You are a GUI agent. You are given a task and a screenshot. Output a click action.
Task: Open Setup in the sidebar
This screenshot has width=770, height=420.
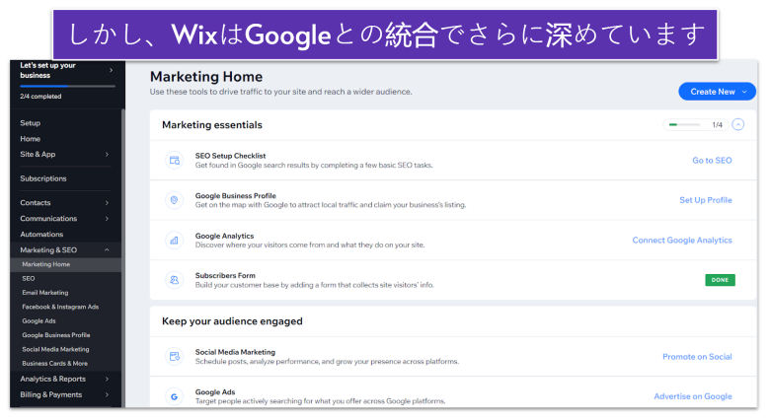pyautogui.click(x=30, y=123)
